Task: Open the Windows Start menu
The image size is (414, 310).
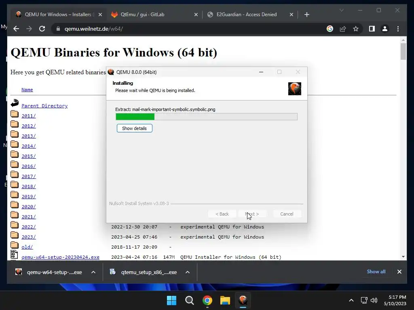Action: (x=171, y=300)
